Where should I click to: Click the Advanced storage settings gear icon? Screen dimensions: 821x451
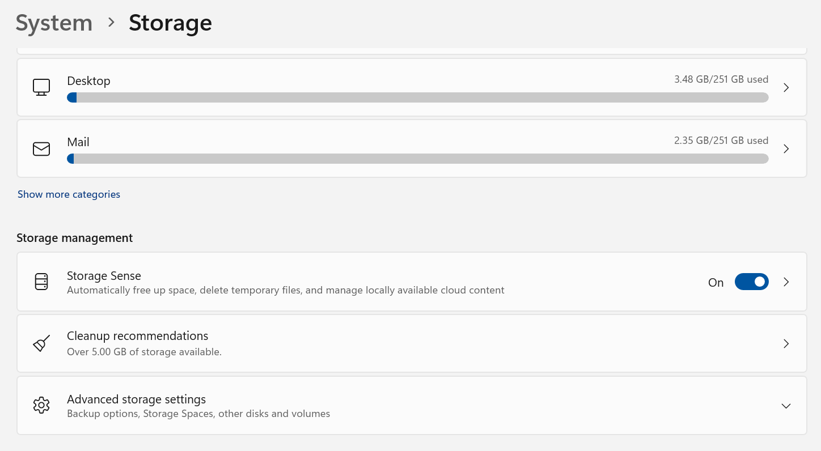pos(41,405)
